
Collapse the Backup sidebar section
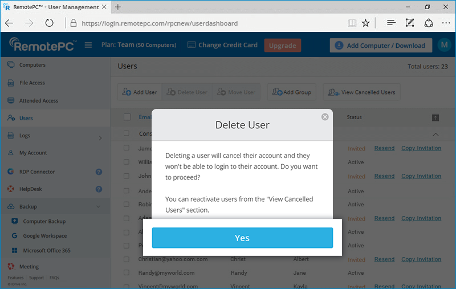[x=98, y=207]
